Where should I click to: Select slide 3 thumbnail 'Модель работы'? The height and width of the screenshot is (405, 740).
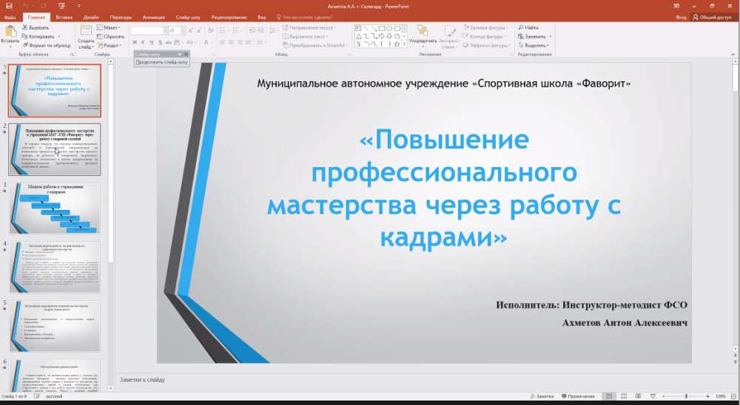tap(55, 208)
